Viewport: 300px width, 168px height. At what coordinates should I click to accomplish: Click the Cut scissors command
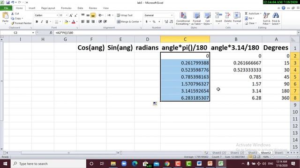(x=15, y=14)
